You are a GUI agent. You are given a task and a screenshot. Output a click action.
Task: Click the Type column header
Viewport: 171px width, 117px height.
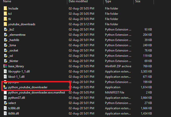click(108, 1)
